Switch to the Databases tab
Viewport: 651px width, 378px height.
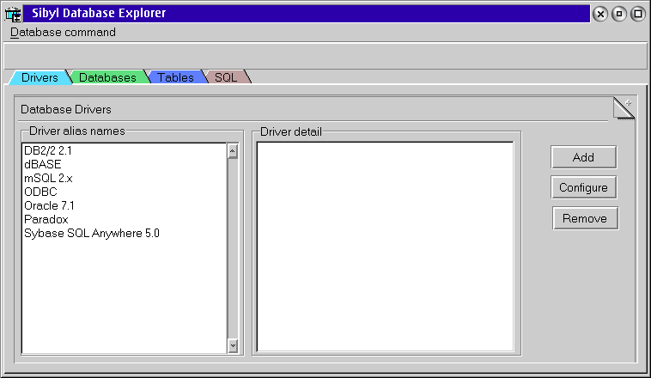coord(107,77)
